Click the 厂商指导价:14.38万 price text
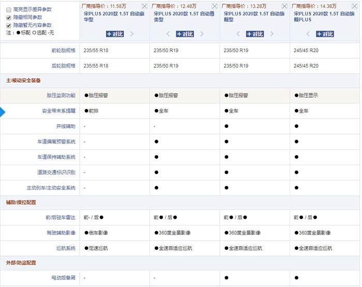 tap(314, 6)
